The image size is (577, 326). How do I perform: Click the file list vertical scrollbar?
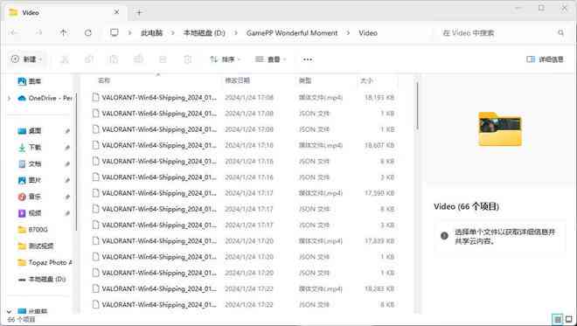click(417, 106)
